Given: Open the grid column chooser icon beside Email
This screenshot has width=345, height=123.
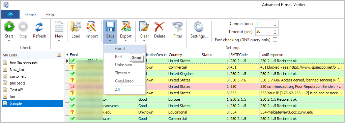Looking at the screenshot, I should pos(67,55).
